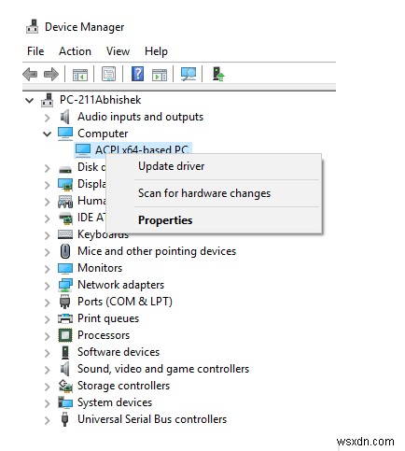The width and height of the screenshot is (405, 451).
Task: Click the Computer category monitor icon
Action: point(65,134)
